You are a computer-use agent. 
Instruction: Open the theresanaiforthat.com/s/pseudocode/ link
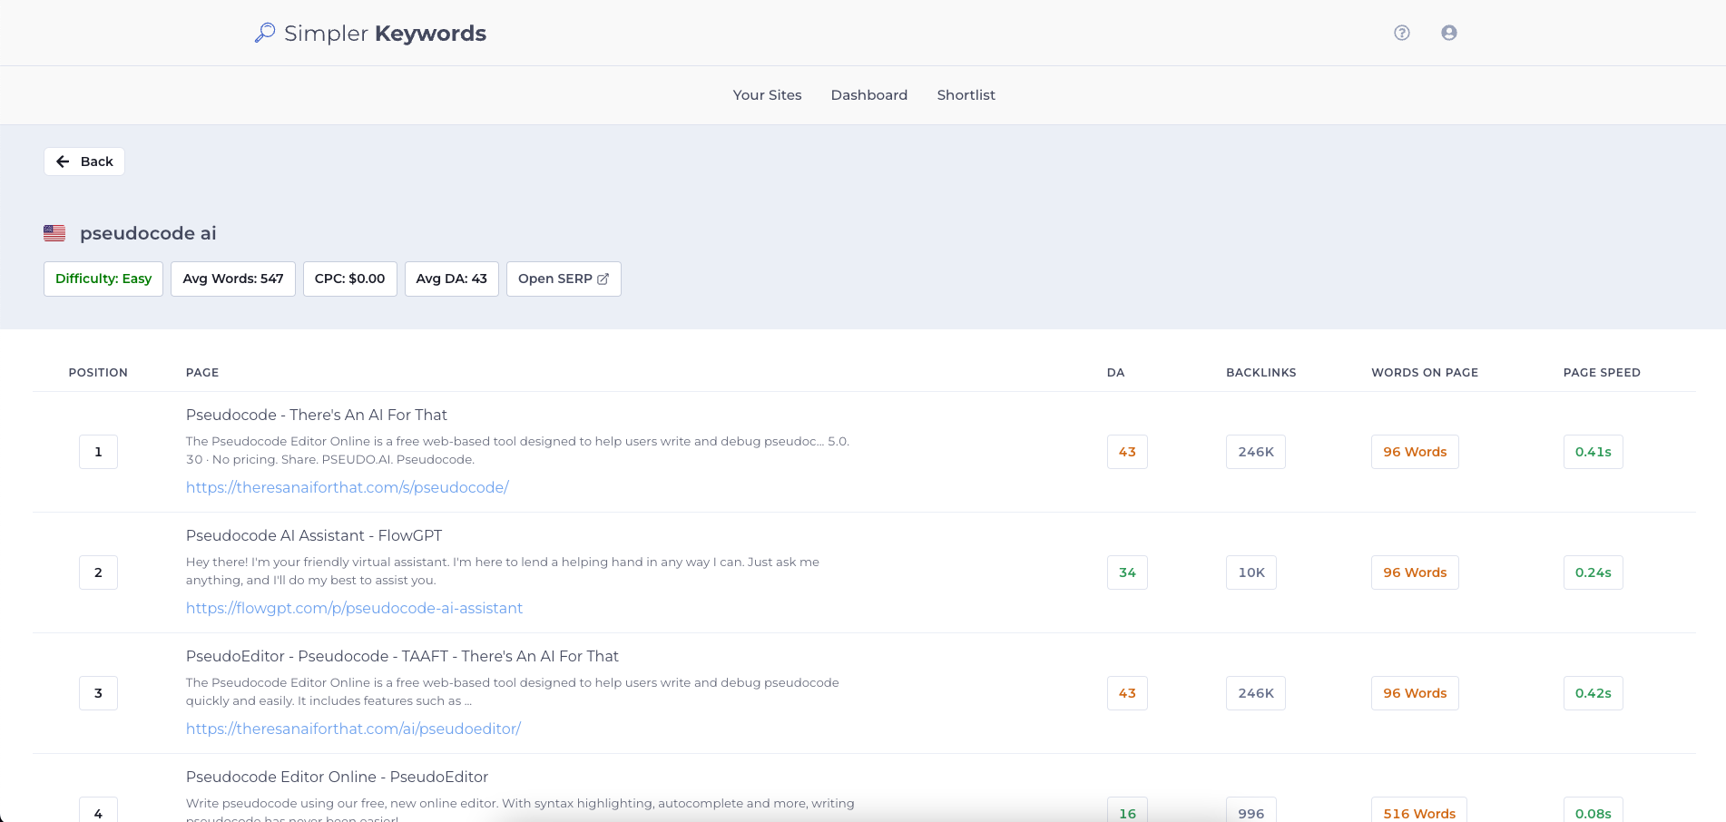pyautogui.click(x=348, y=487)
